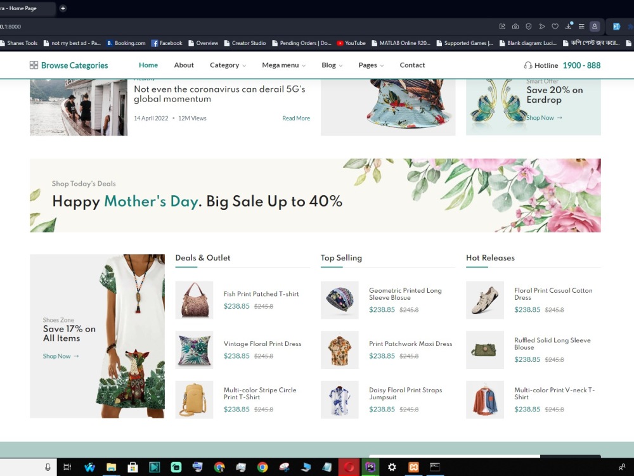Open the browser downloads icon
The width and height of the screenshot is (634, 476).
(569, 26)
